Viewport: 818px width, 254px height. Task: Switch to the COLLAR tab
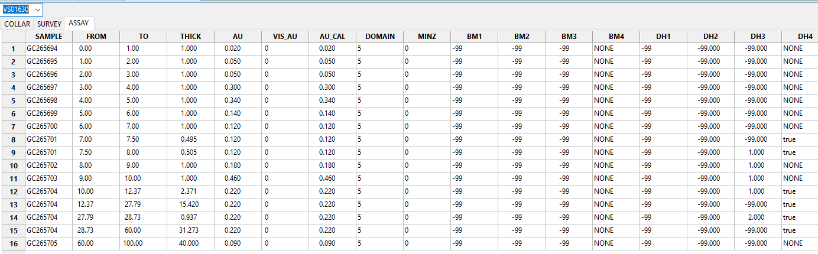[x=17, y=24]
